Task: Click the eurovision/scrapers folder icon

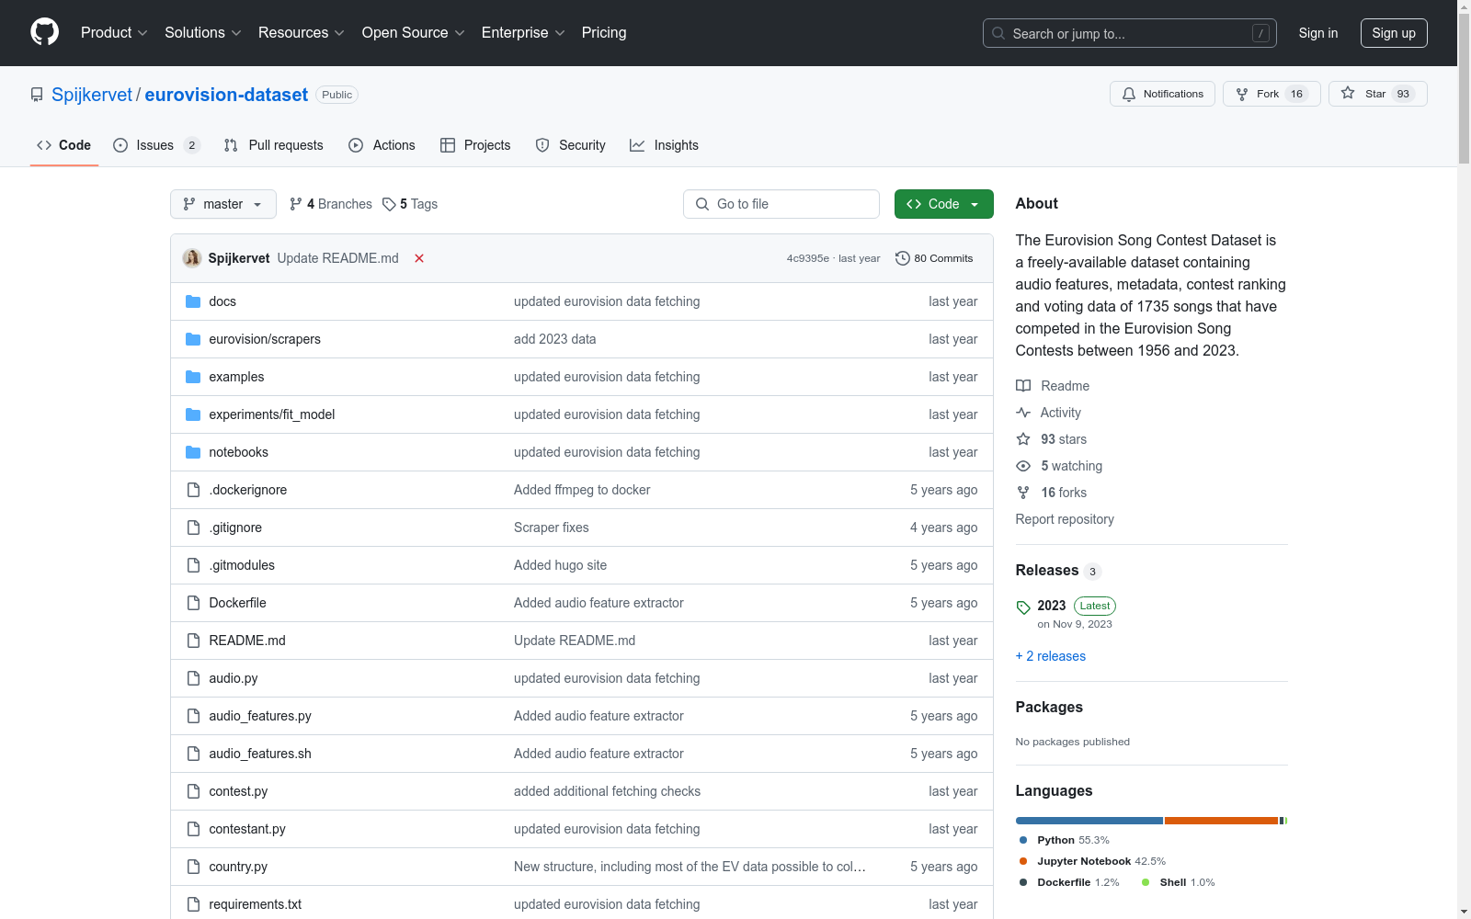Action: 193,339
